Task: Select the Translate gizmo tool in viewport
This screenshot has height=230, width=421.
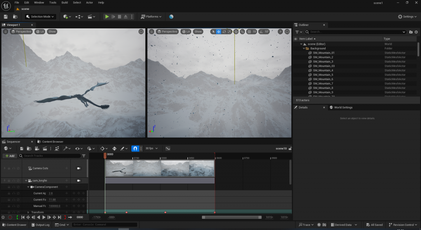Action: point(219,32)
